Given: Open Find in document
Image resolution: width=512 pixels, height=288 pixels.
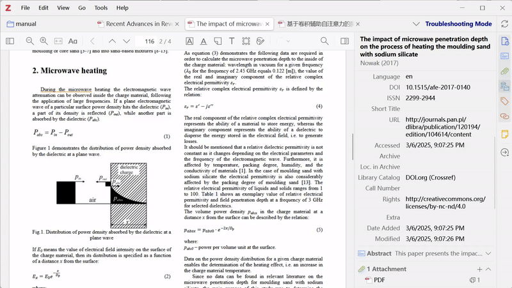Looking at the screenshot, I should point(324,41).
